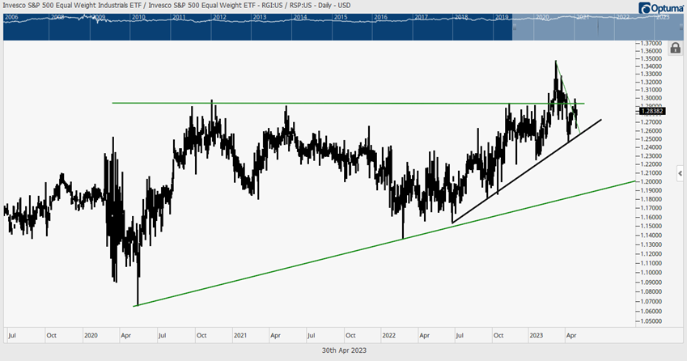687x361 pixels.
Task: Grab the left handle of overview range
Action: (515, 27)
